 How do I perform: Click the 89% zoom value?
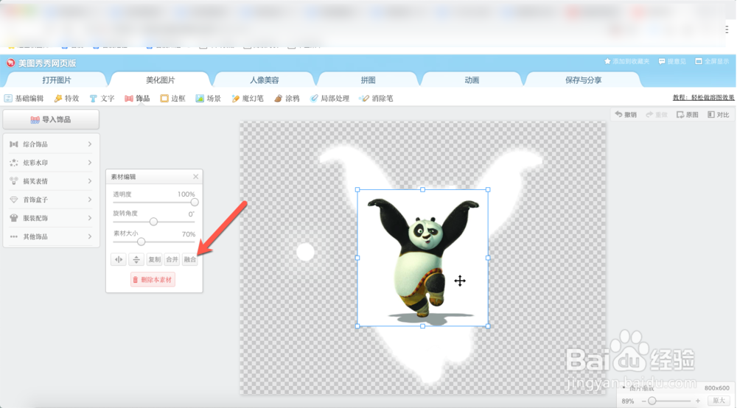627,401
